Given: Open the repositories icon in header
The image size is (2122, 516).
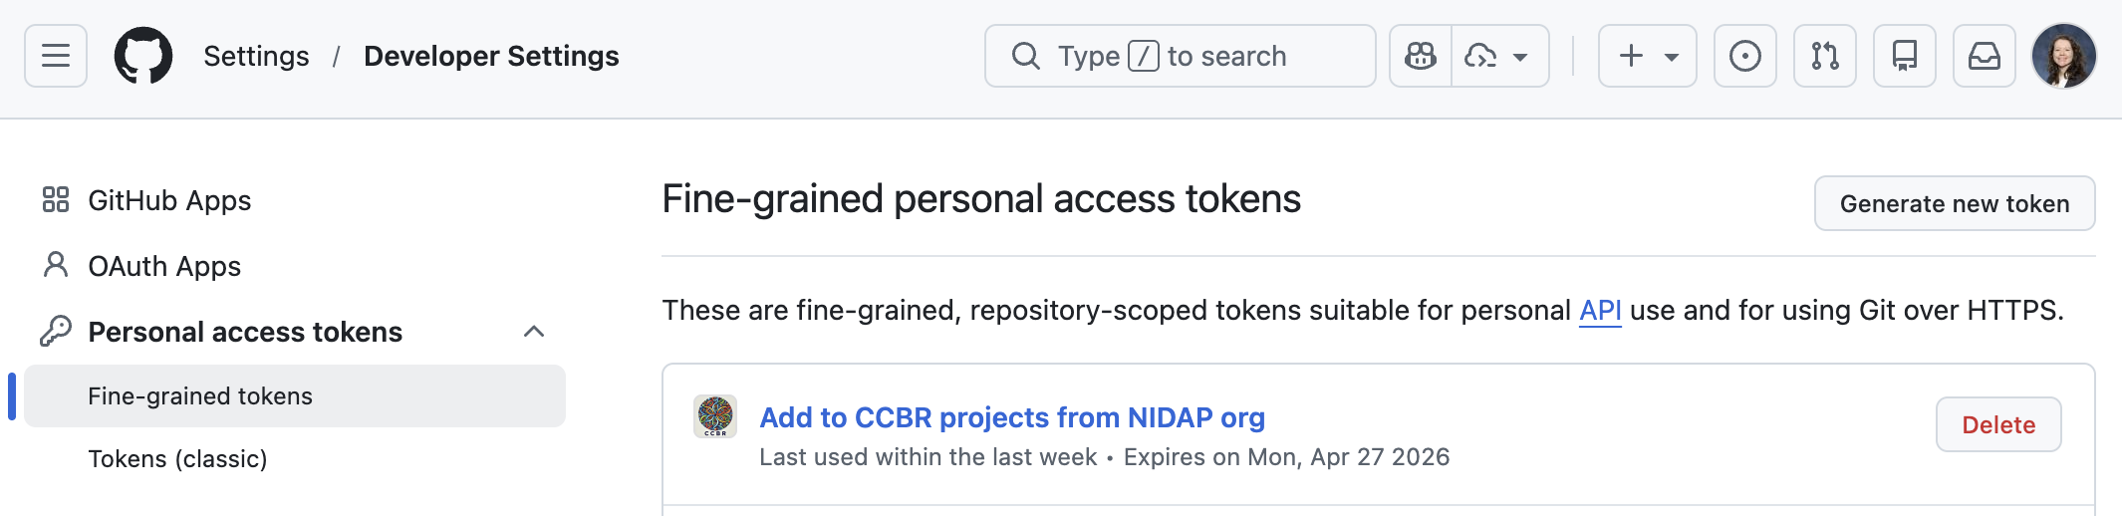Looking at the screenshot, I should tap(1904, 56).
